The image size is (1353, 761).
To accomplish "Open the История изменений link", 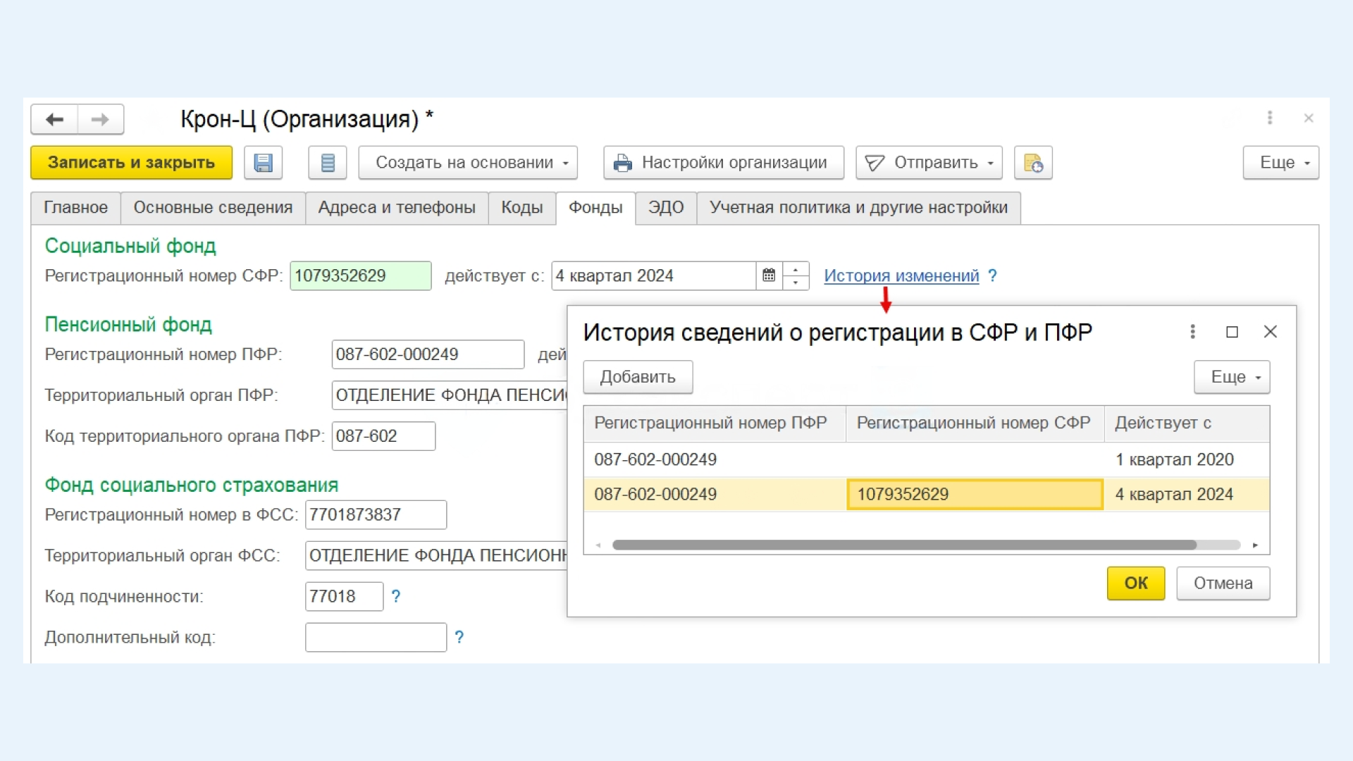I will click(901, 276).
